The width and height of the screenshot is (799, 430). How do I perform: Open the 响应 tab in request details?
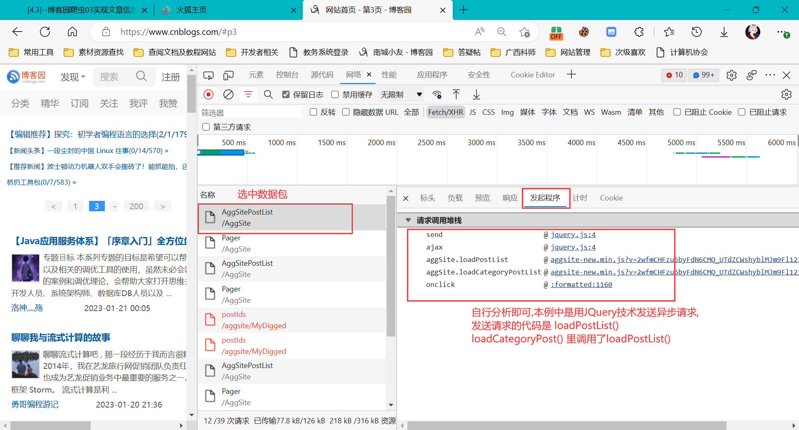pos(510,198)
